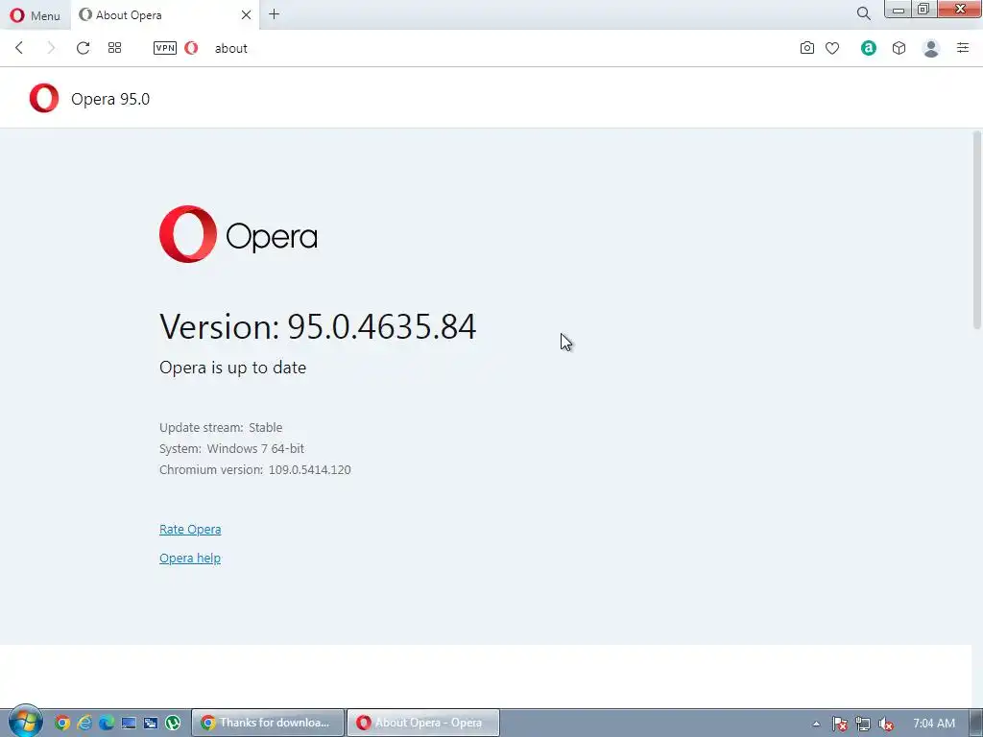Click the Update stream: Stable line
This screenshot has width=983, height=737.
point(221,427)
